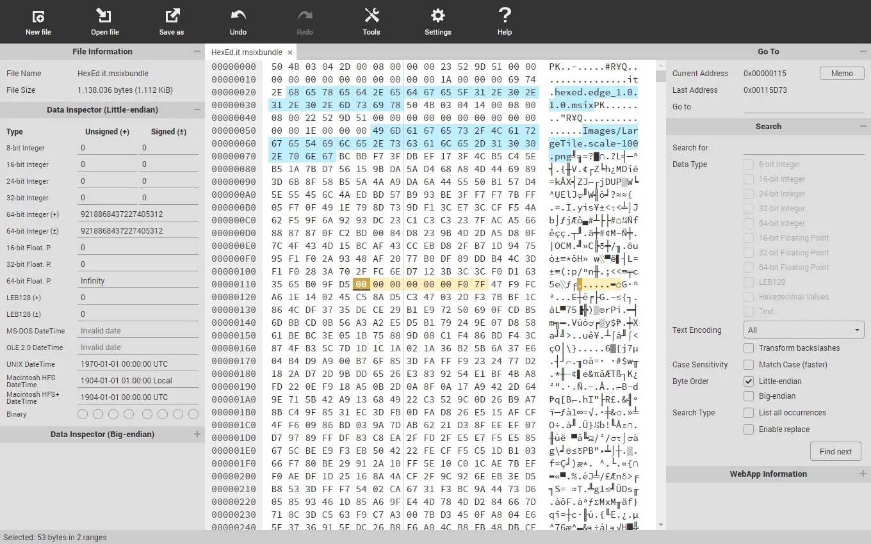Edit the LEB128 (+) value field

tap(138, 298)
